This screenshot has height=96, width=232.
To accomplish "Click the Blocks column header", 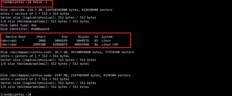I will pyautogui.click(x=84, y=37).
